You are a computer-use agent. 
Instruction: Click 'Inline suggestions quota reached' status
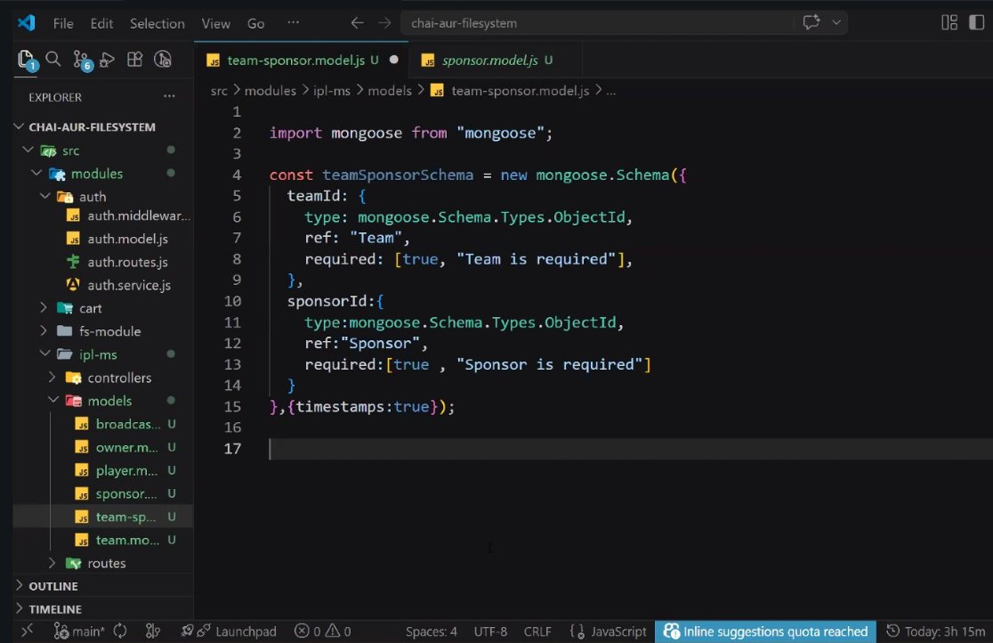click(x=765, y=631)
